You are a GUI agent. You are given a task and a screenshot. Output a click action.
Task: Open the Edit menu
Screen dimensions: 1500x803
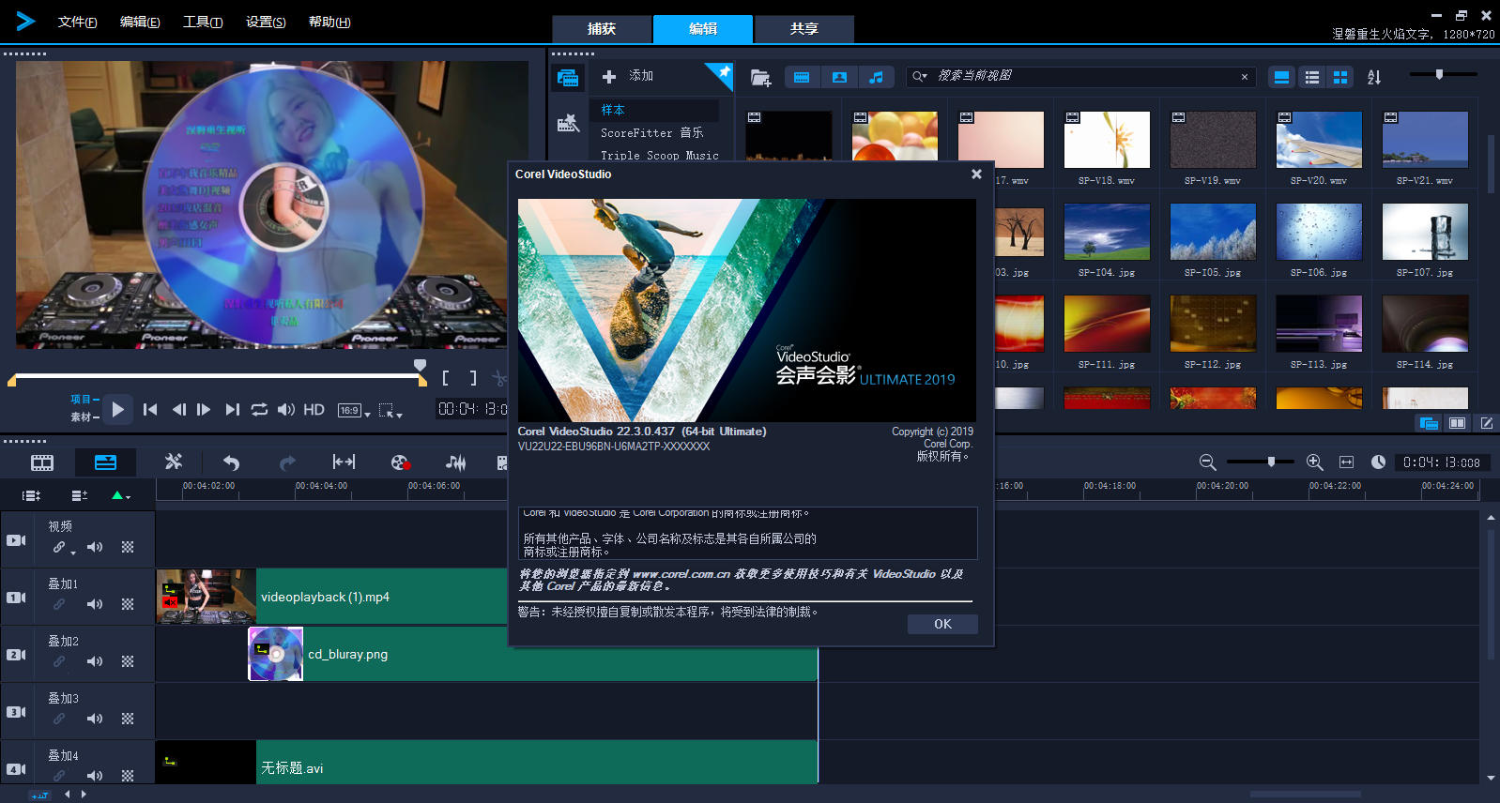pyautogui.click(x=140, y=23)
